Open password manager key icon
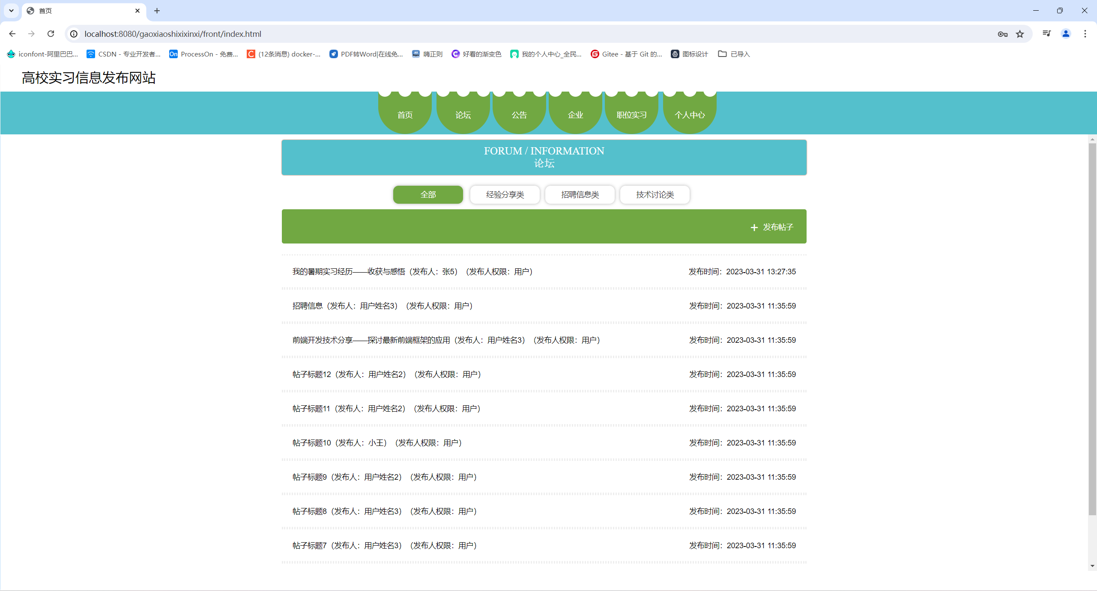Viewport: 1097px width, 591px height. point(1002,34)
